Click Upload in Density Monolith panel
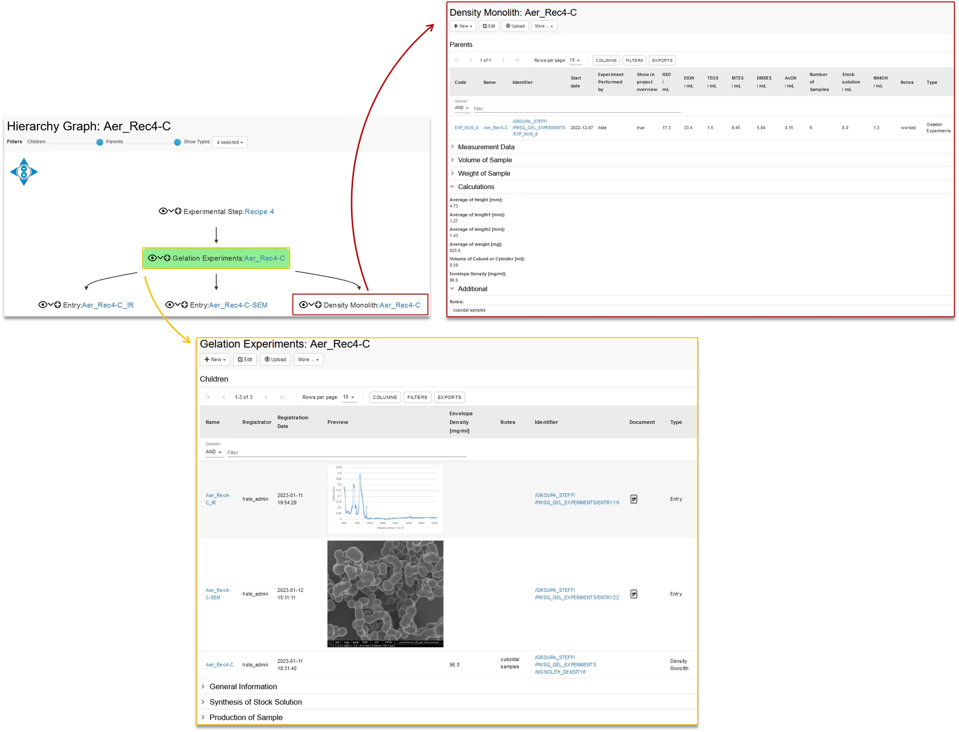 [x=515, y=26]
